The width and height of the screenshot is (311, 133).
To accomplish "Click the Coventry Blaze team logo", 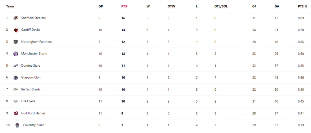I will 17,125.
